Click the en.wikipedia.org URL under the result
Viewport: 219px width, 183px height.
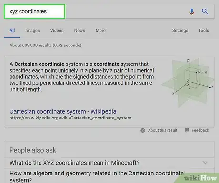coord(70,118)
